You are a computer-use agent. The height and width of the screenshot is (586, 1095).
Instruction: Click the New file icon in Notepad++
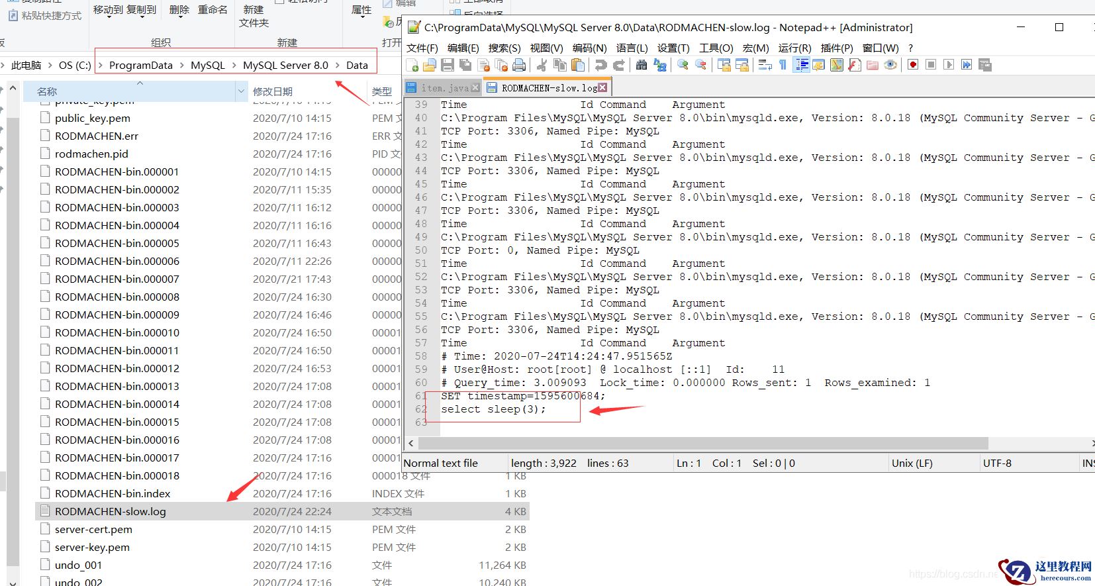click(412, 65)
